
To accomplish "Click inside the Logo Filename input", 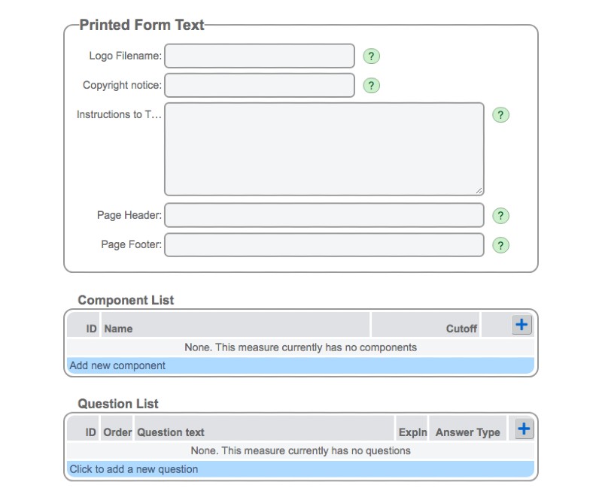I will (259, 56).
